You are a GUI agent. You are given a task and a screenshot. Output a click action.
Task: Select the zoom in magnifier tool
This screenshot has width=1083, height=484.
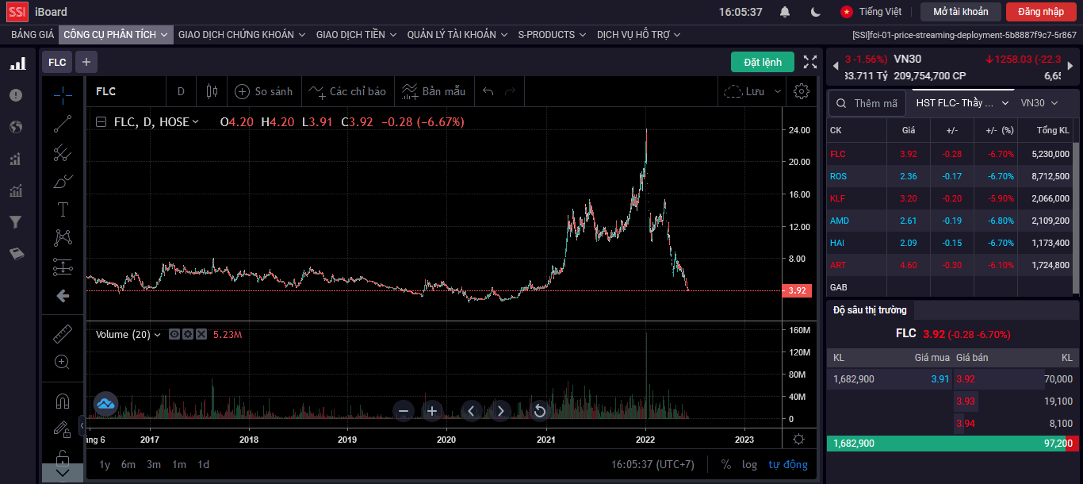click(63, 362)
